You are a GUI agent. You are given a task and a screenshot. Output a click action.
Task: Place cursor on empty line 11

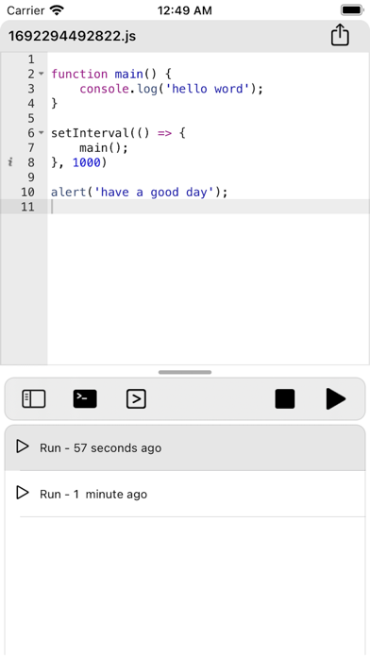pyautogui.click(x=209, y=207)
